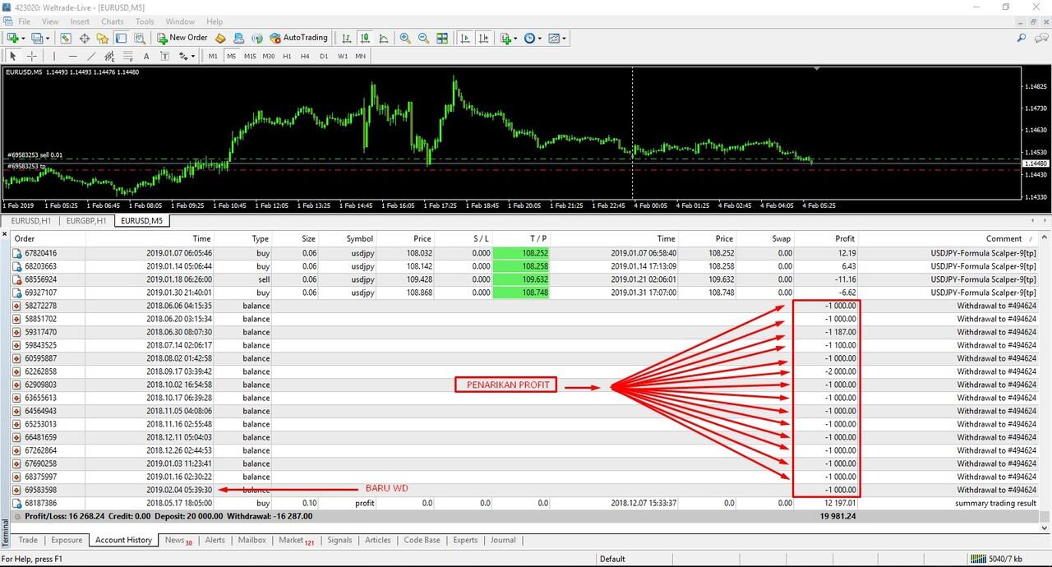Open the Charts menu
The image size is (1052, 567).
(x=113, y=21)
